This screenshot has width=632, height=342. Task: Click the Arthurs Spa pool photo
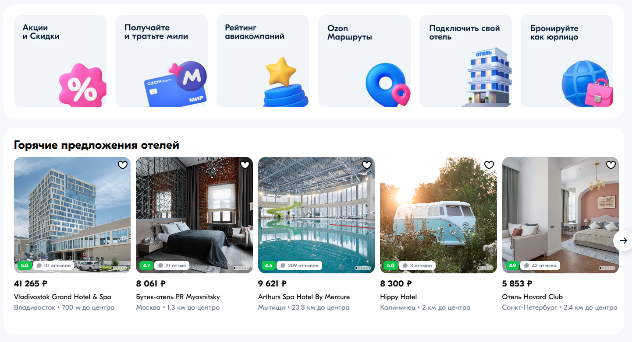(x=316, y=215)
